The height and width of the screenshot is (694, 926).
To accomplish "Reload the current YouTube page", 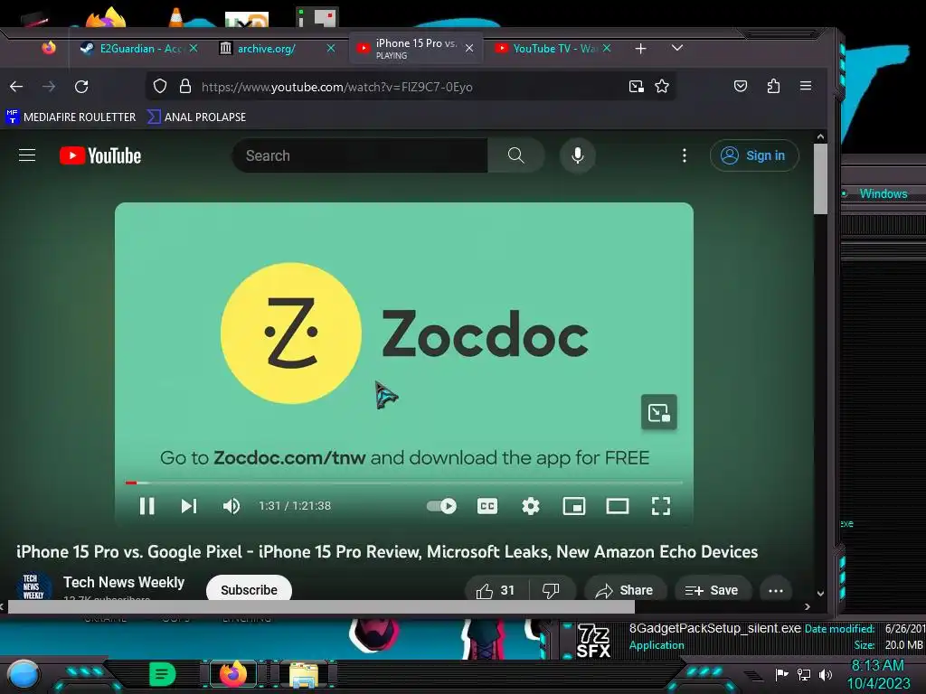I will pos(81,87).
